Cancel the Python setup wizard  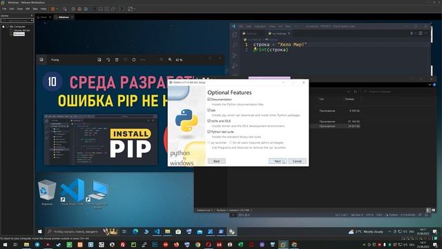[297, 161]
